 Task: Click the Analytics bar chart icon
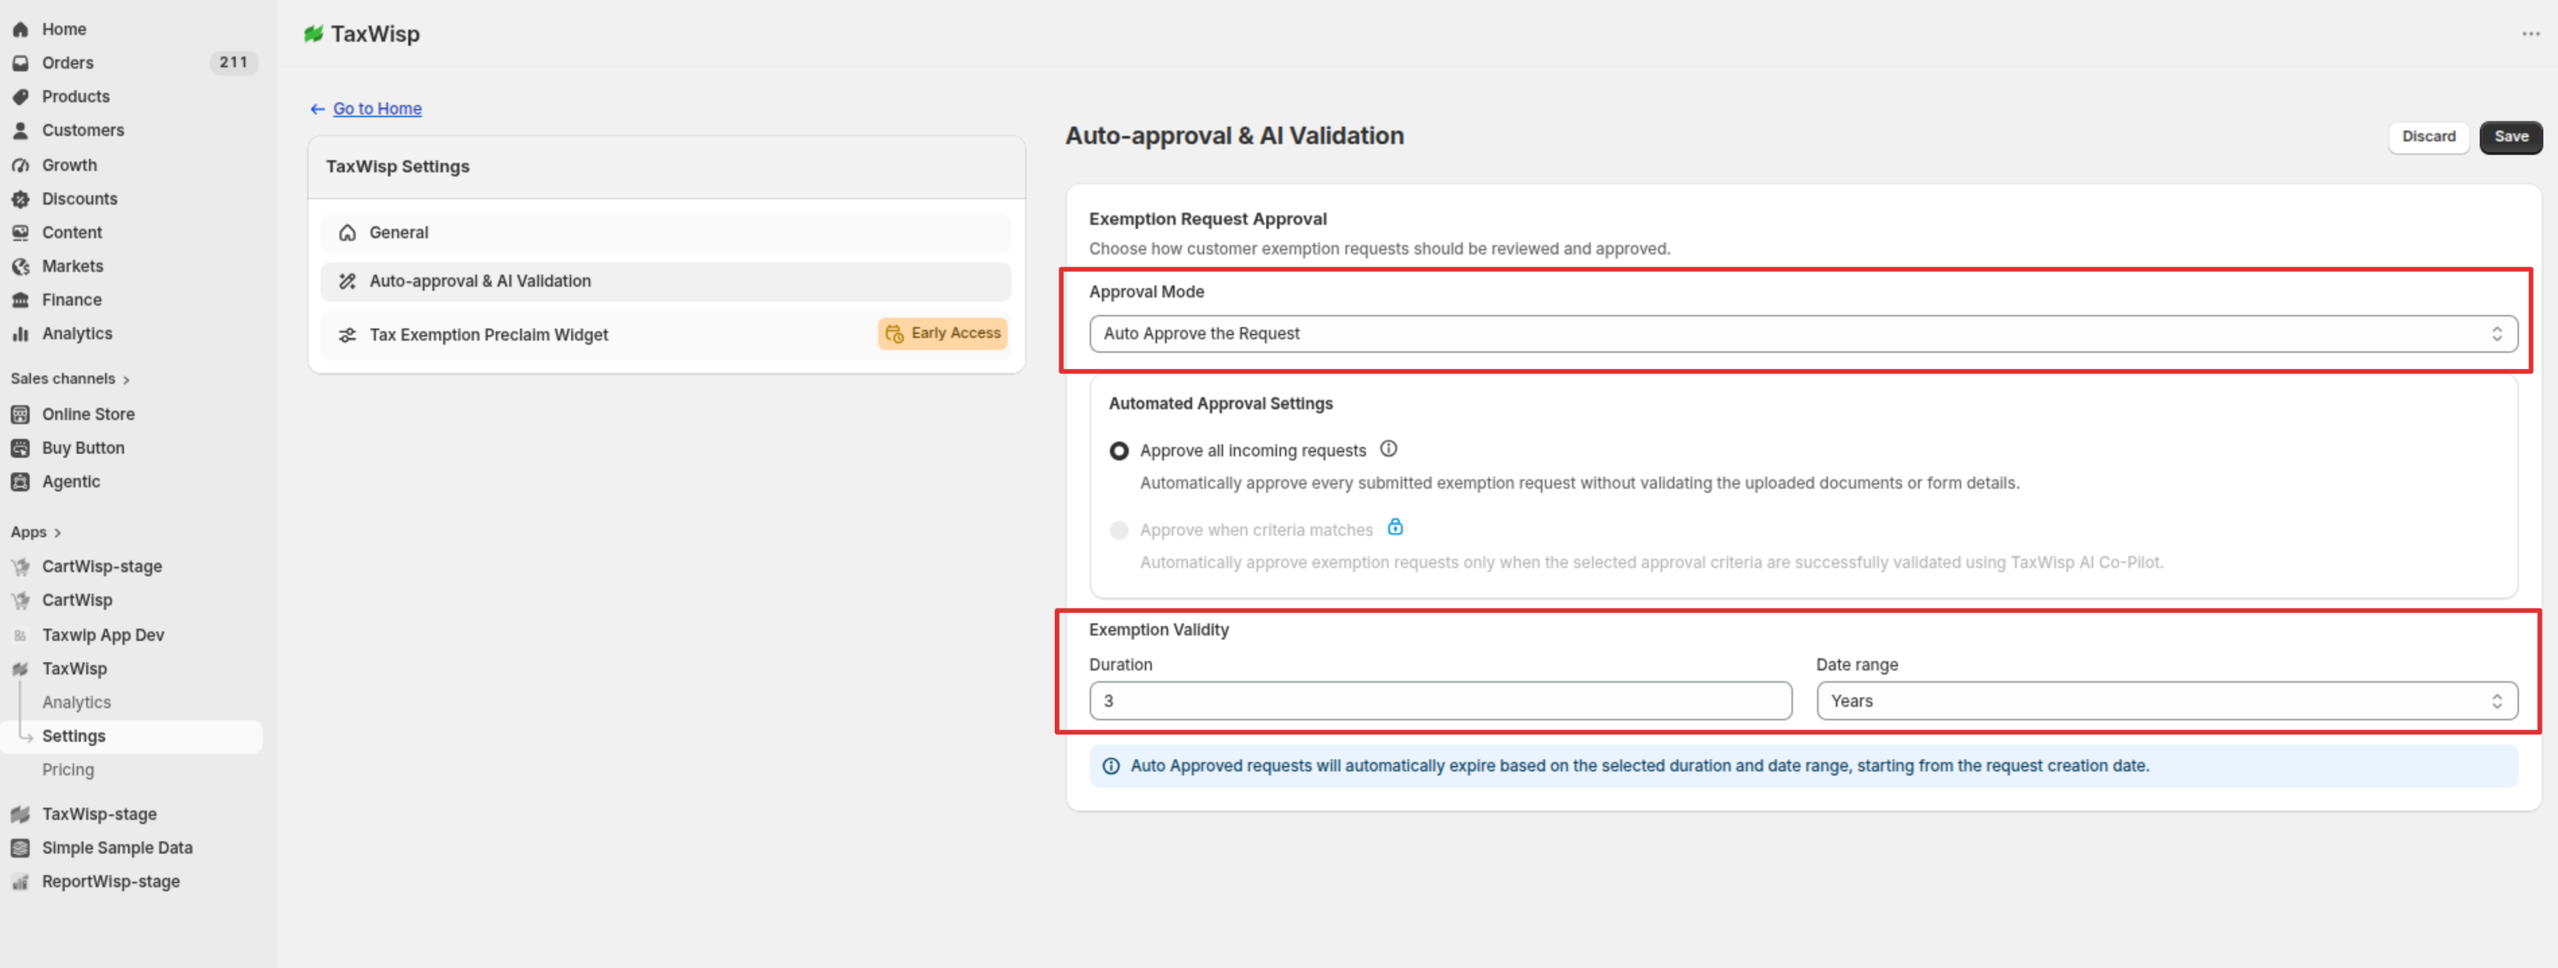pyautogui.click(x=20, y=335)
